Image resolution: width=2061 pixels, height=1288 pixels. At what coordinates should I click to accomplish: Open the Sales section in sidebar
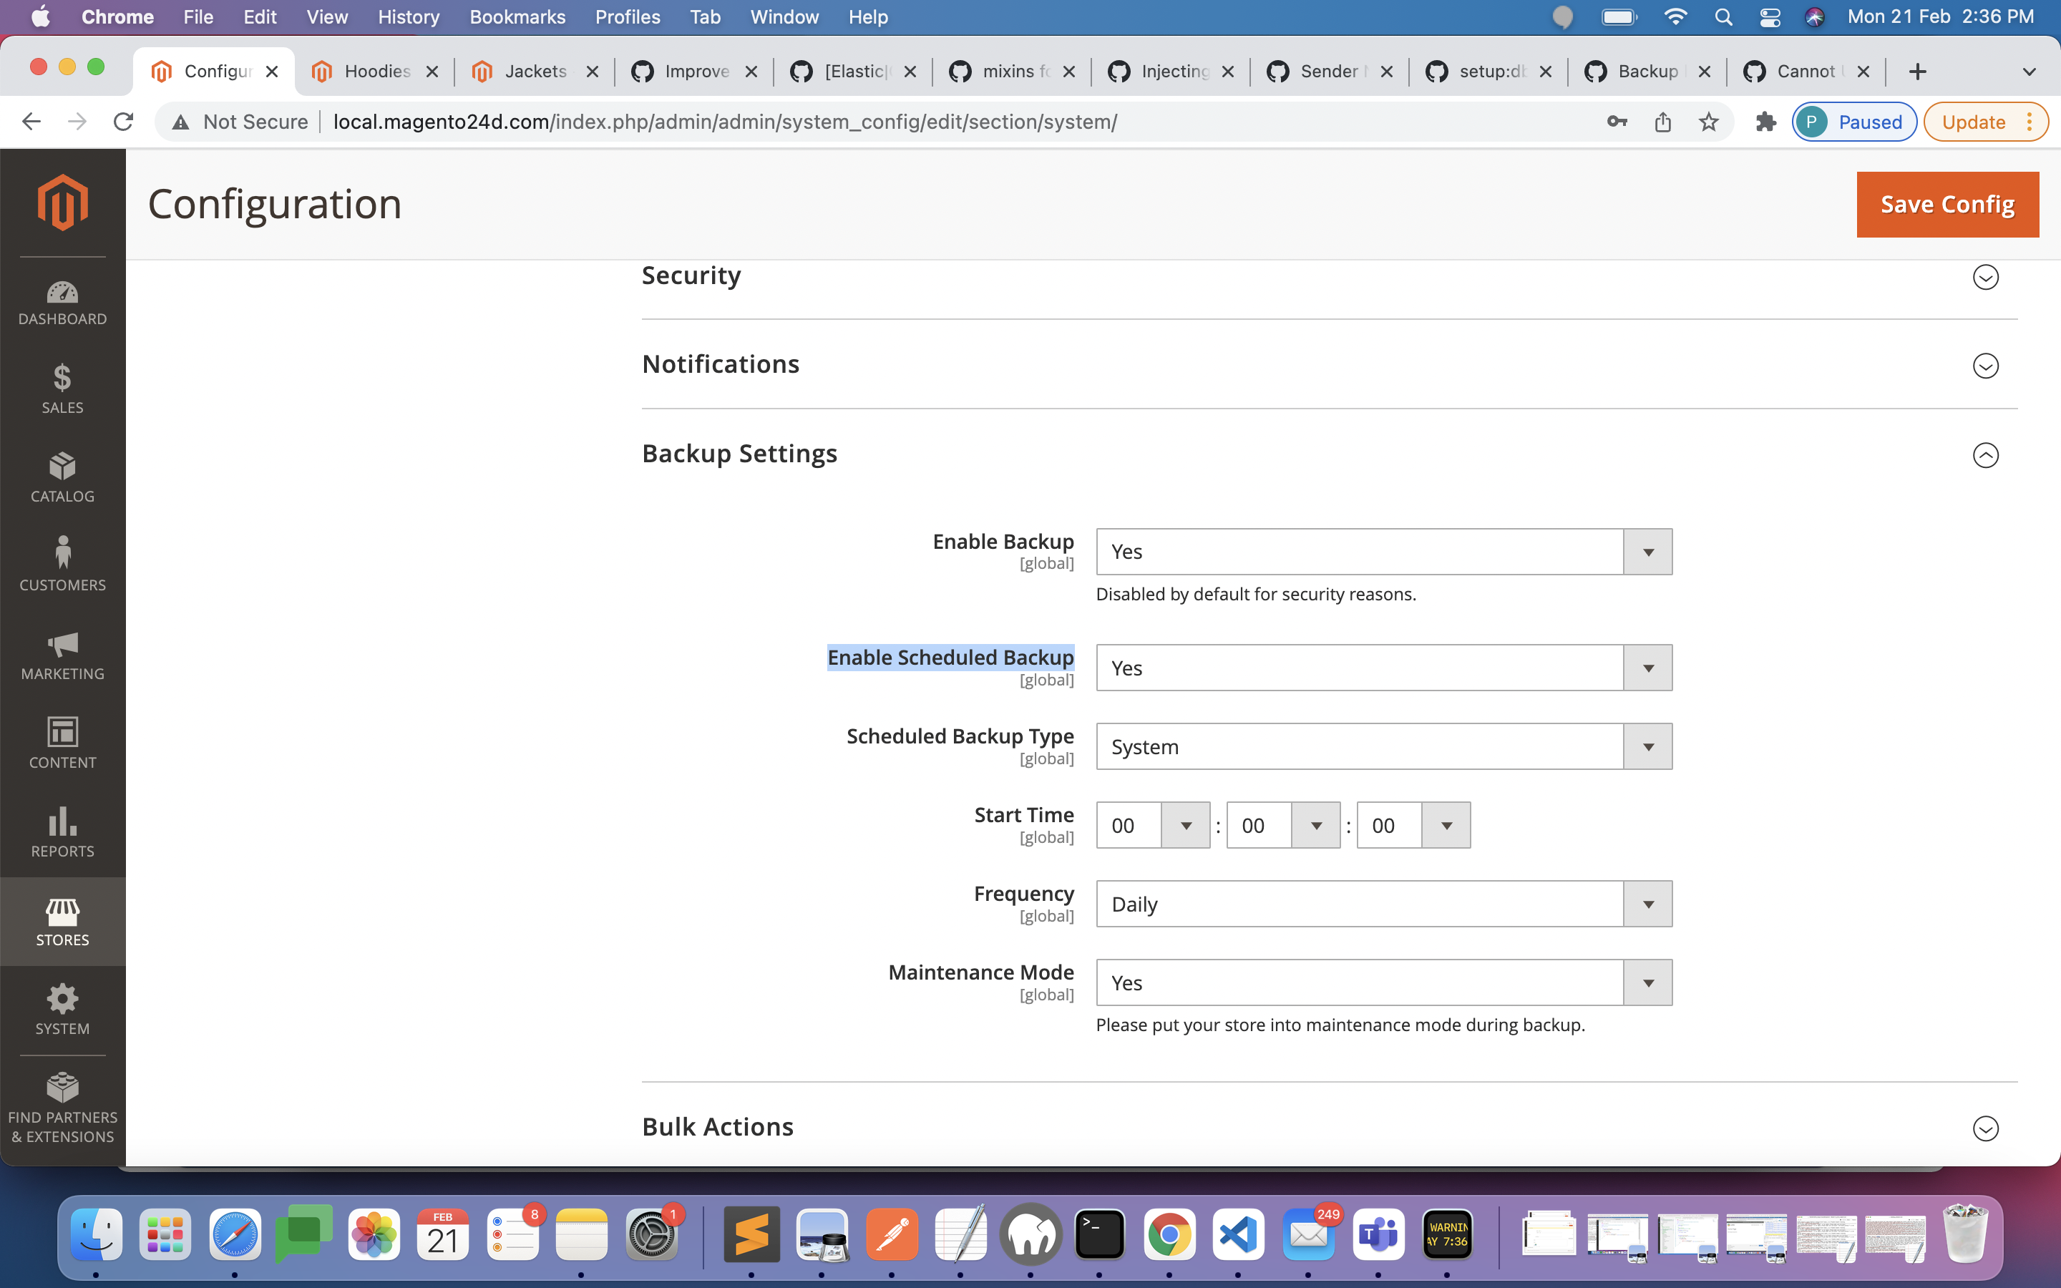pyautogui.click(x=62, y=390)
